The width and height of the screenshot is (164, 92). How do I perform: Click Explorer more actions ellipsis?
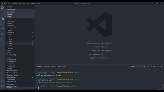pos(32,7)
